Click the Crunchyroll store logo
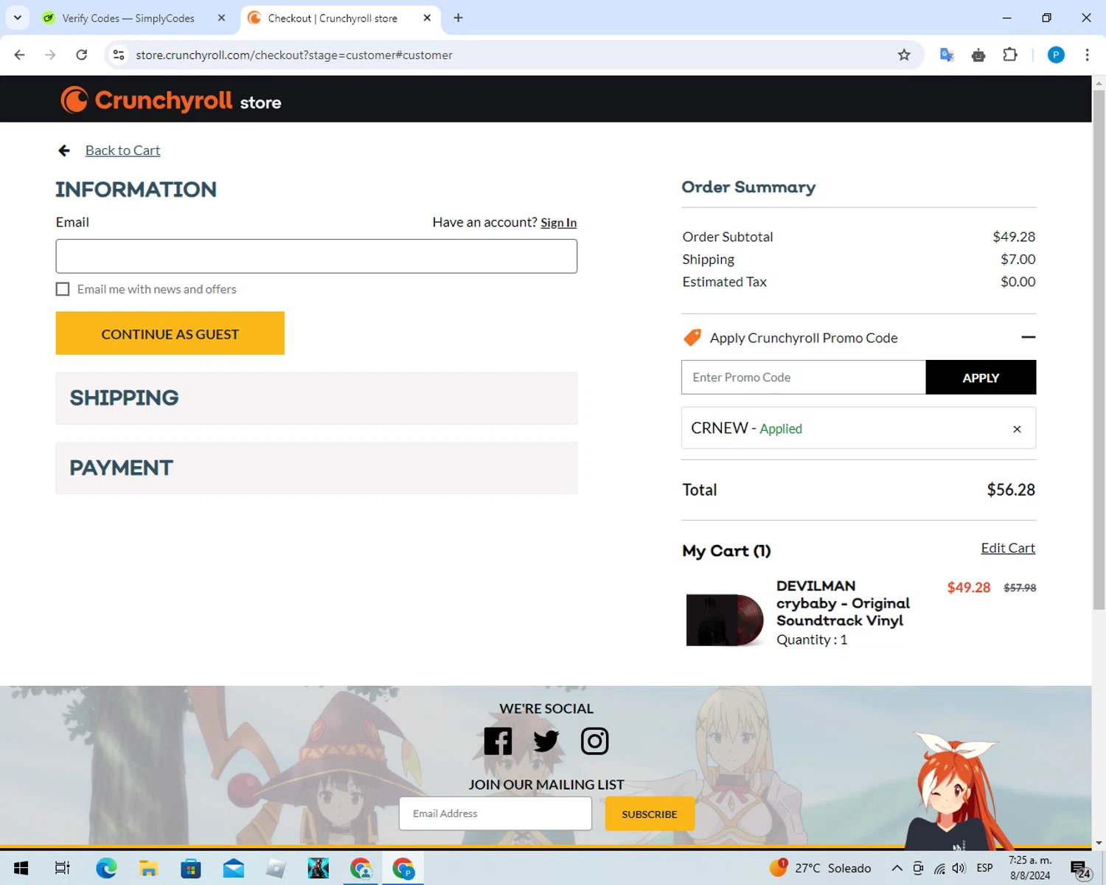The image size is (1106, 885). [x=171, y=100]
